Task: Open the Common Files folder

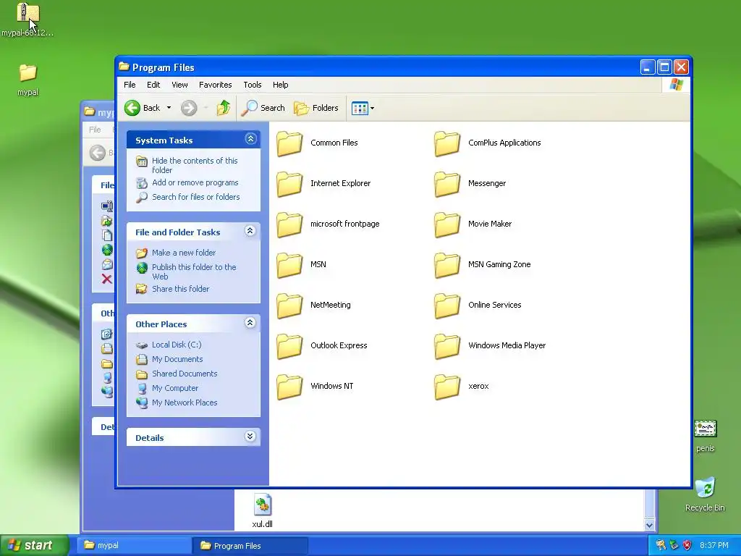Action: [x=317, y=143]
